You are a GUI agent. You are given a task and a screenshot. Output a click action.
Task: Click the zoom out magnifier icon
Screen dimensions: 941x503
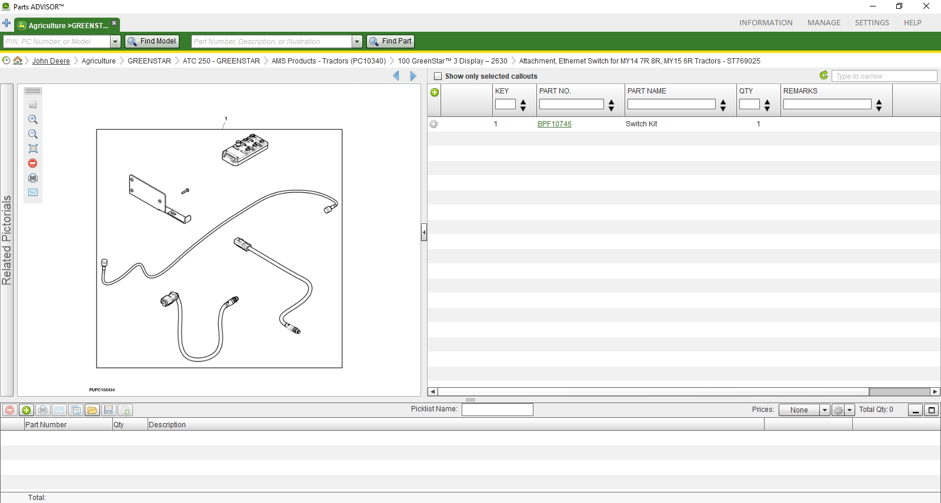33,134
